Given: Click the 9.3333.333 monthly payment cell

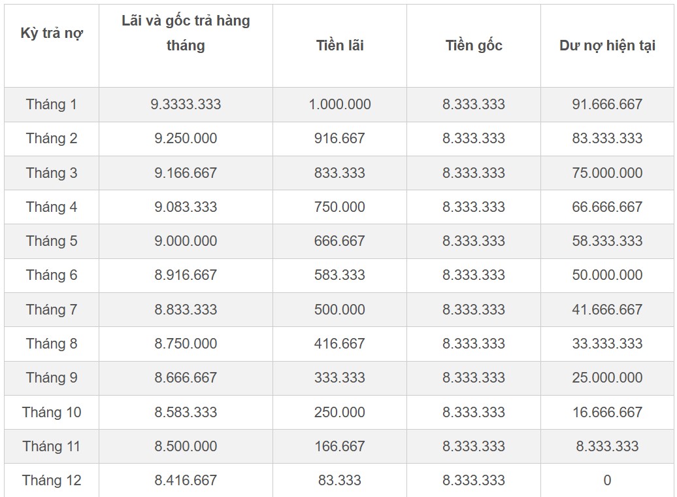Looking at the screenshot, I should (x=186, y=104).
